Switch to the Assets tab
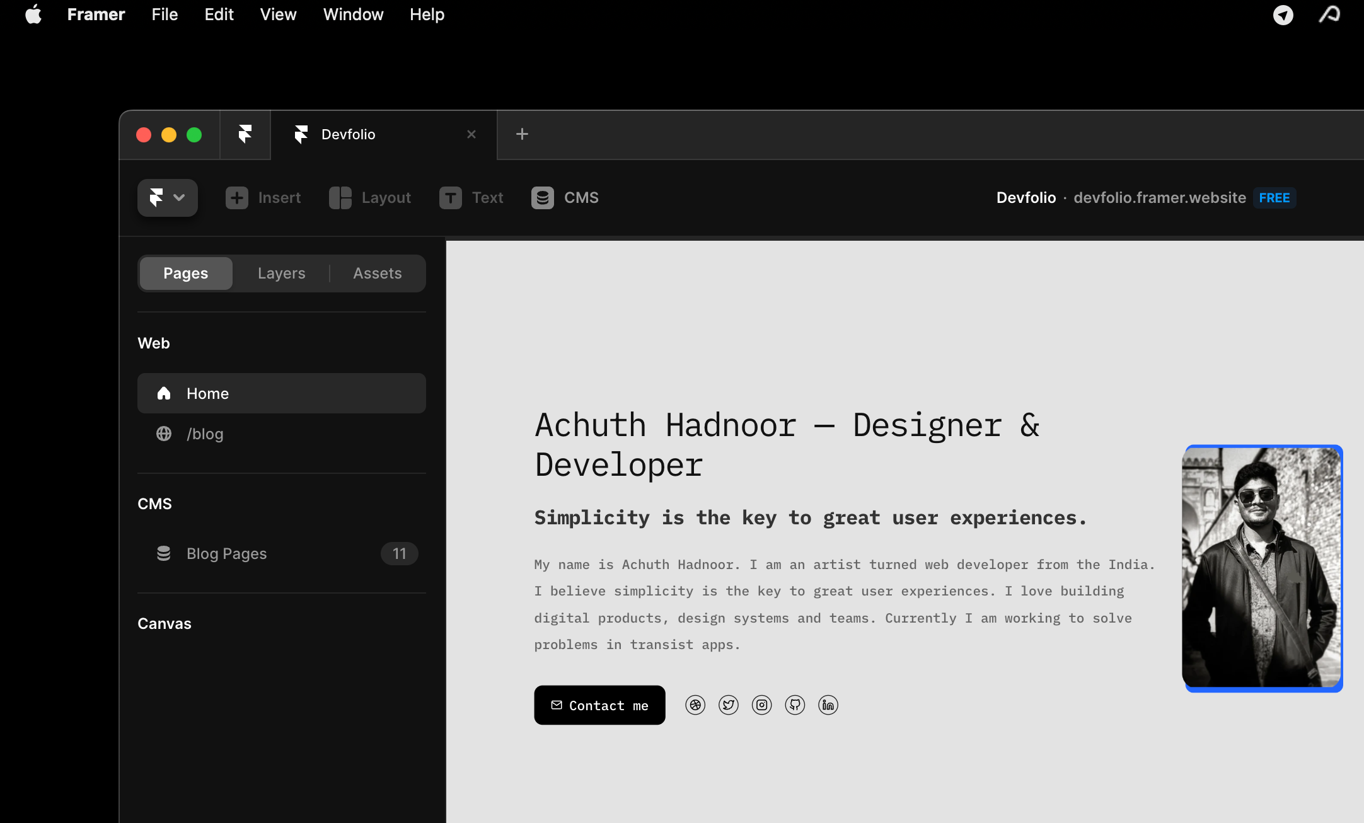 click(x=377, y=273)
